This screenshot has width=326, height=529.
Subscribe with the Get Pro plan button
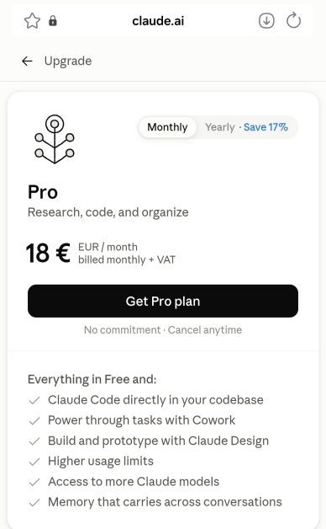tap(163, 301)
